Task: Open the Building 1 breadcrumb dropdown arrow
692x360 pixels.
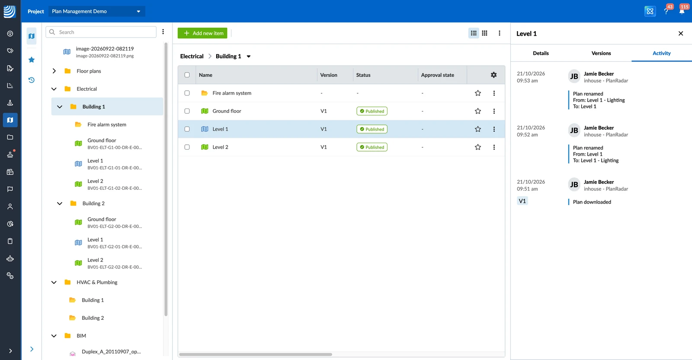Action: 249,57
